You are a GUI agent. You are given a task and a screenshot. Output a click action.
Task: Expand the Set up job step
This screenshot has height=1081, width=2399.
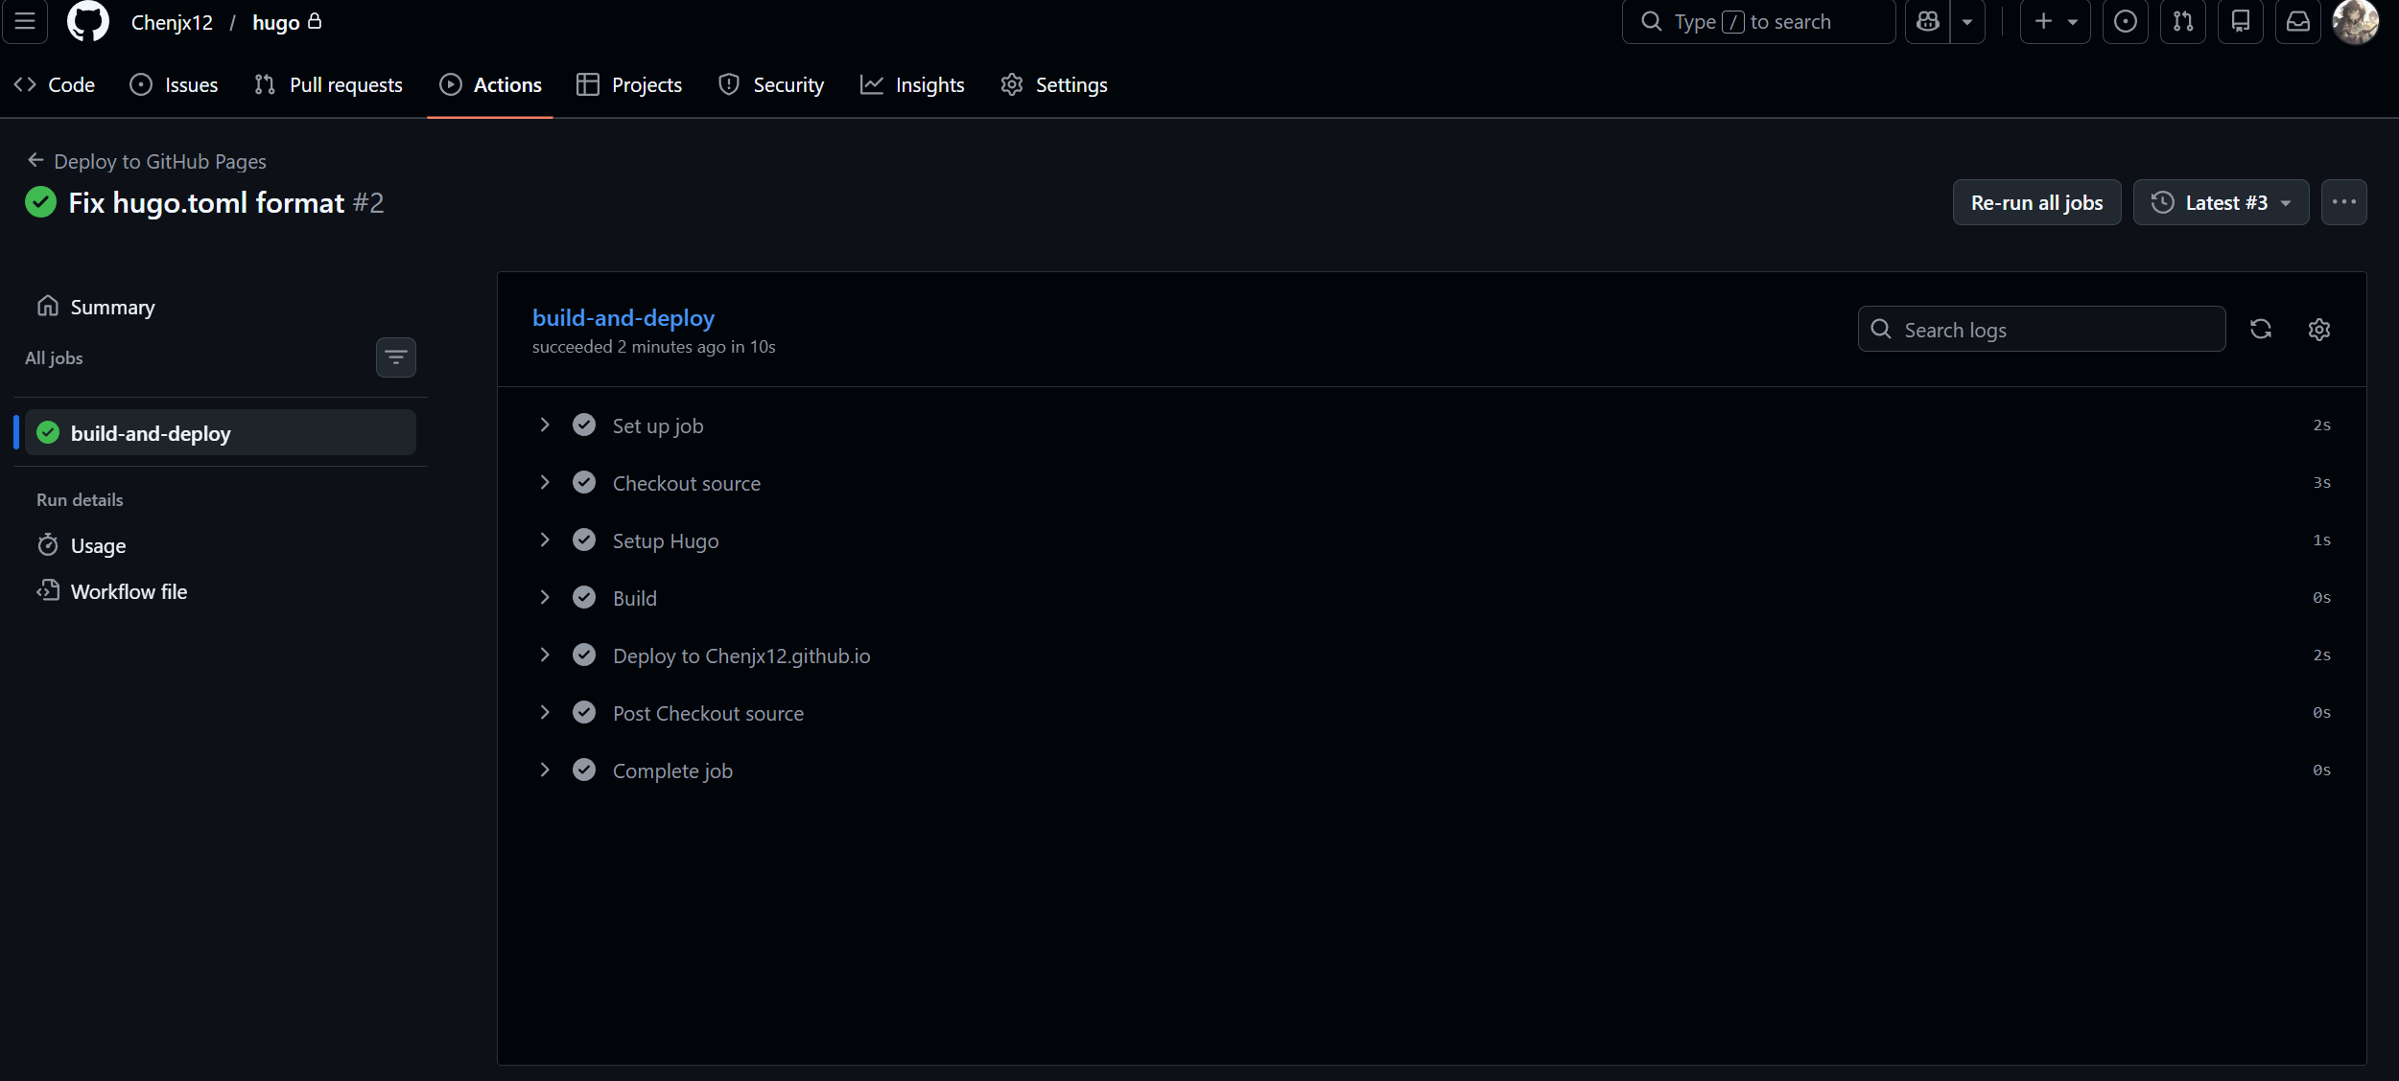point(1432,425)
